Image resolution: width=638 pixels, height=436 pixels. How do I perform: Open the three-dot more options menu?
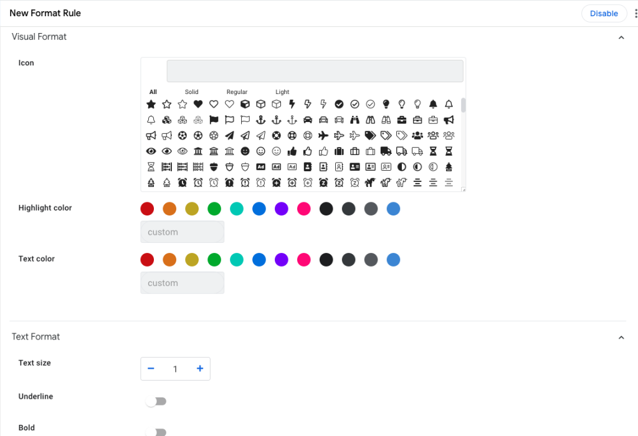click(x=636, y=14)
